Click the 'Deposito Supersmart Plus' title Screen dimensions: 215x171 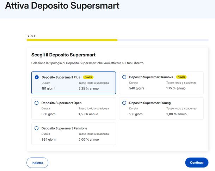coord(61,77)
